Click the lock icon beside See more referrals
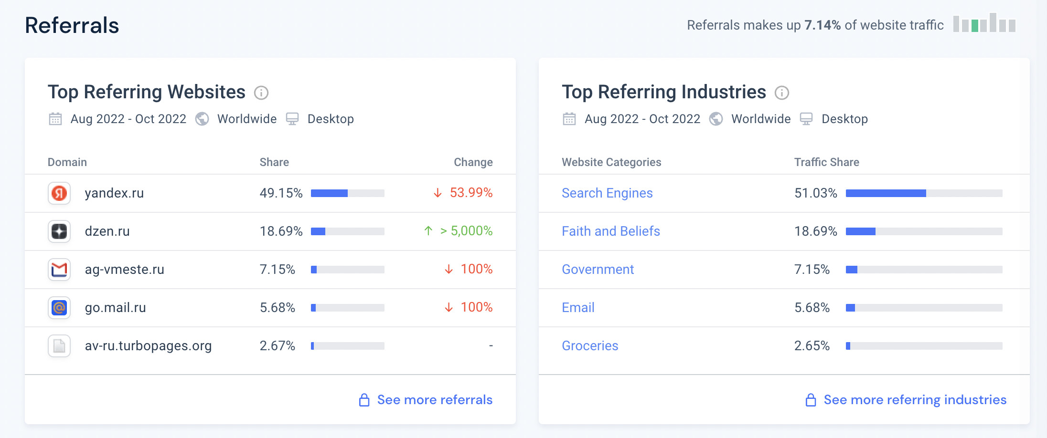 click(x=364, y=400)
